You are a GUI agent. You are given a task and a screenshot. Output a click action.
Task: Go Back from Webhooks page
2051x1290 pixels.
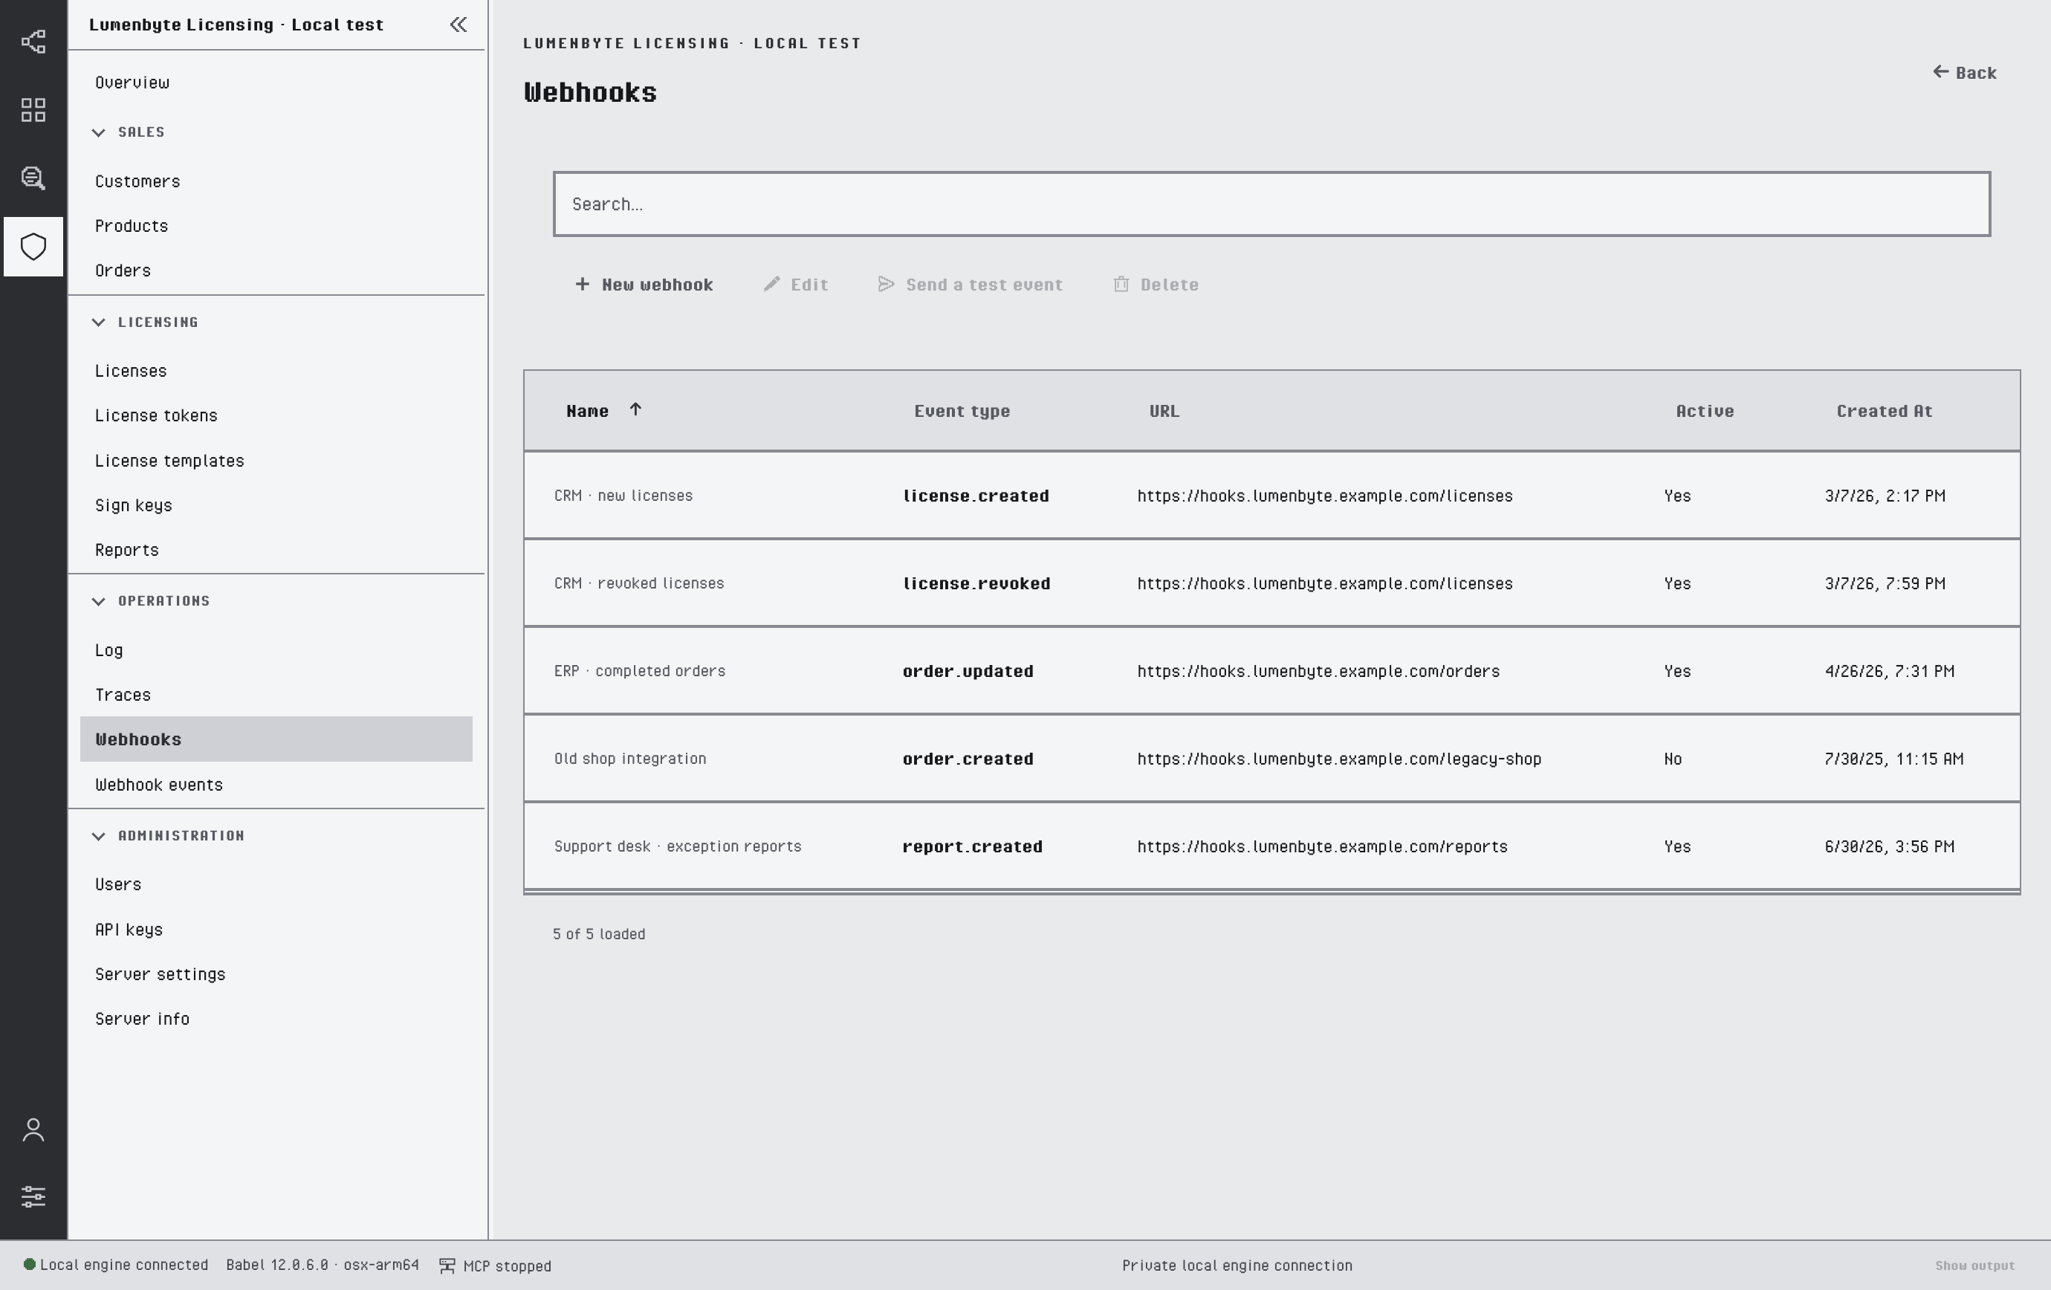coord(1964,72)
